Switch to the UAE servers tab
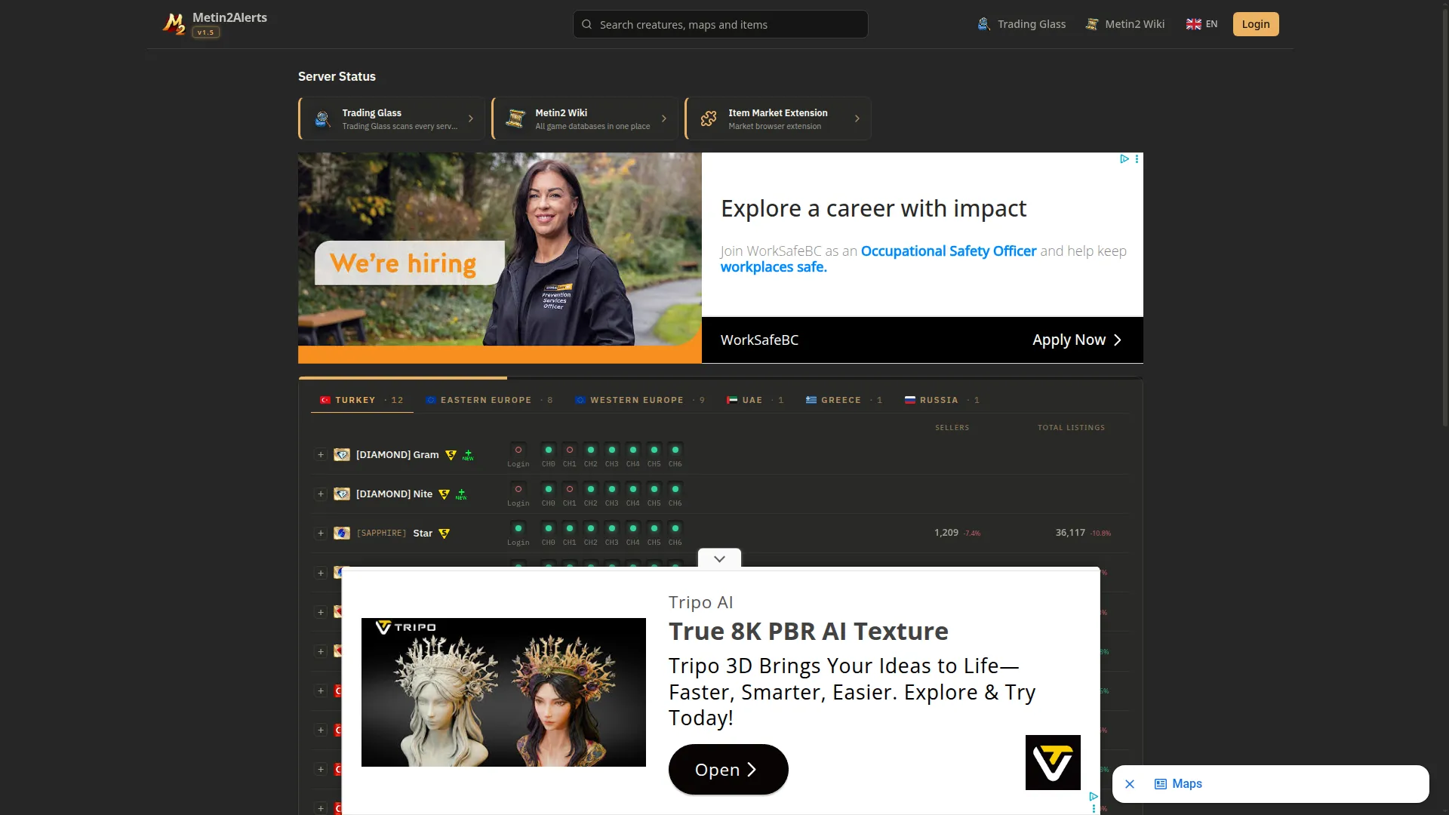The width and height of the screenshot is (1449, 815). click(x=755, y=400)
